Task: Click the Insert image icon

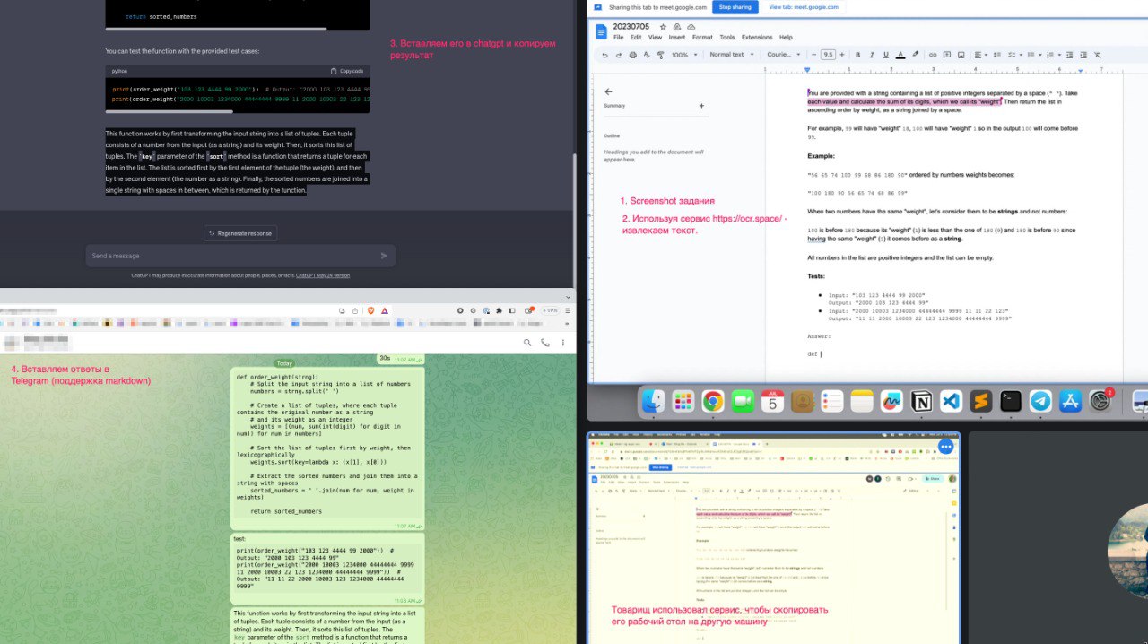Action: coord(961,55)
